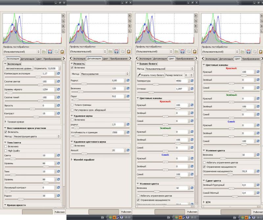Click the Температура slider handle
The height and width of the screenshot is (220, 263).
click(155, 84)
